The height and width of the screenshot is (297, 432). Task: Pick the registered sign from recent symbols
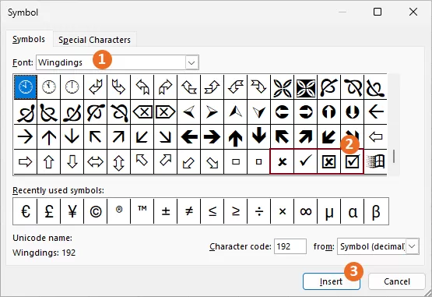(x=119, y=211)
